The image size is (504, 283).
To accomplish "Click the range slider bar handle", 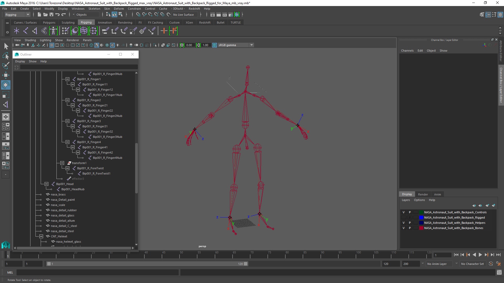I will (147, 264).
